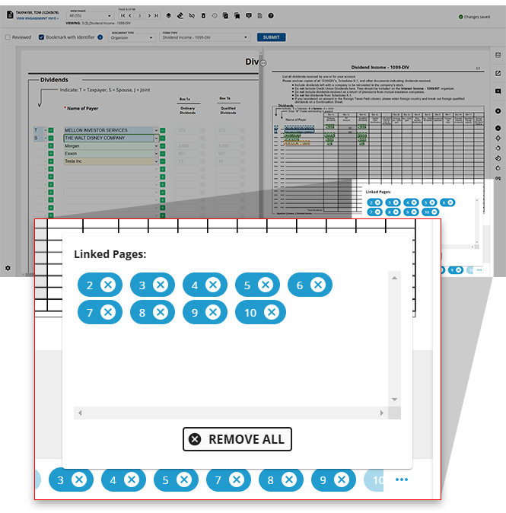
Task: Click green box right of MELLON INVESTOR SERVICES field
Action: pyautogui.click(x=163, y=130)
